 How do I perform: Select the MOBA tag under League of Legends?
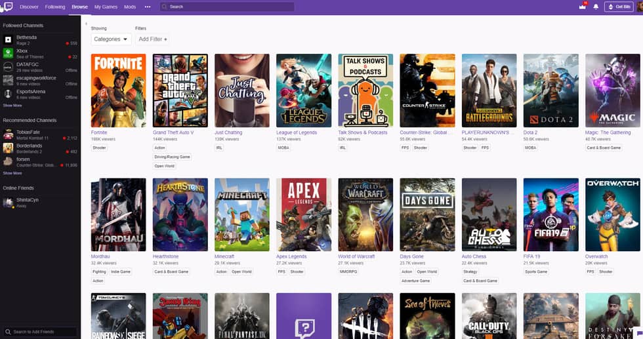[283, 148]
